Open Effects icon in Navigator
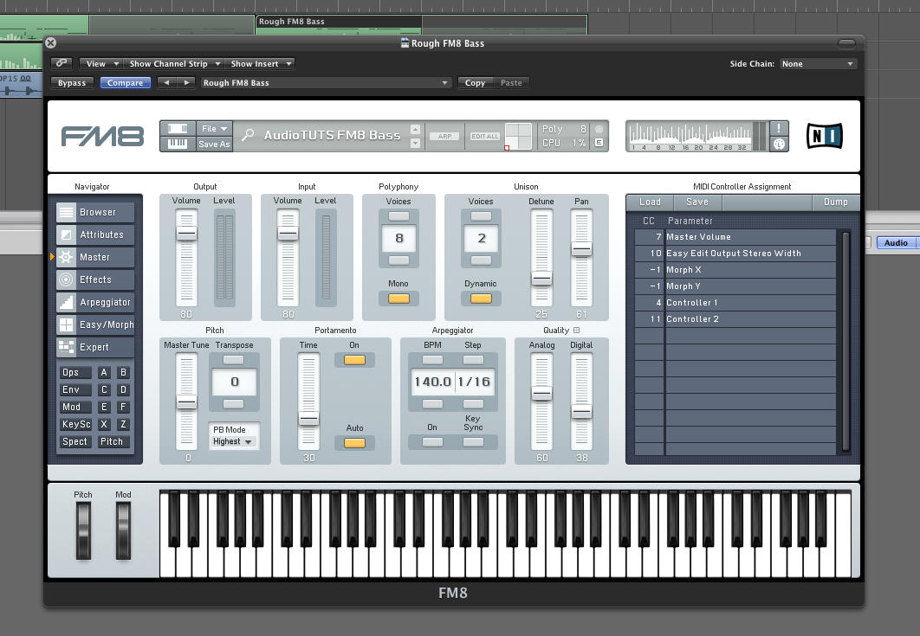This screenshot has height=636, width=920. pos(66,279)
